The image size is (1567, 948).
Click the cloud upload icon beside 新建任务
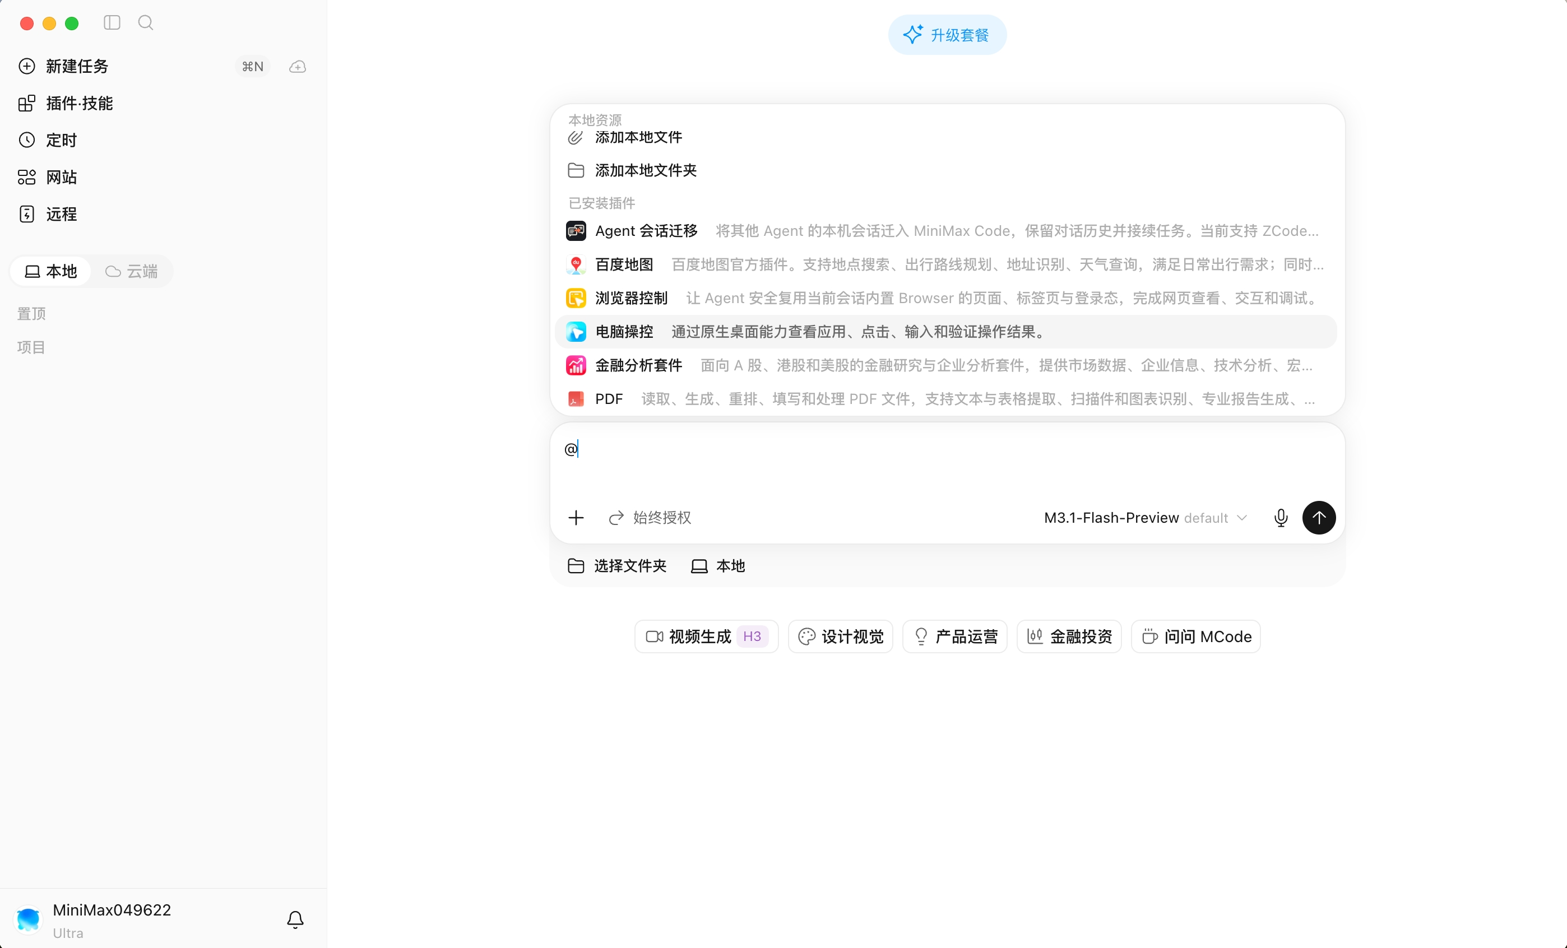pos(298,66)
